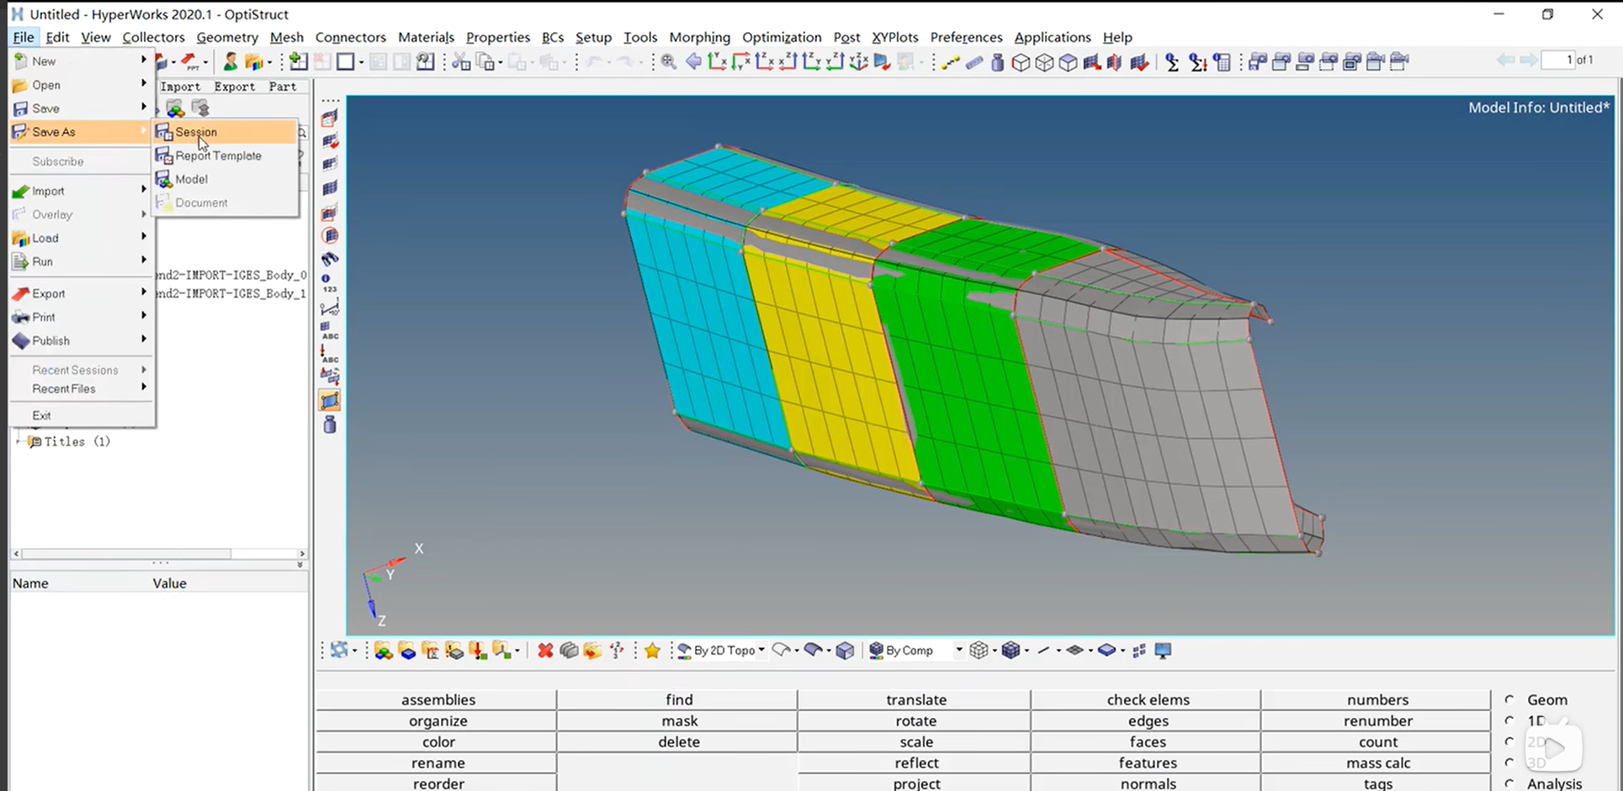Viewport: 1623px width, 791px height.
Task: Click the blue previous view arrow icon
Action: (693, 61)
